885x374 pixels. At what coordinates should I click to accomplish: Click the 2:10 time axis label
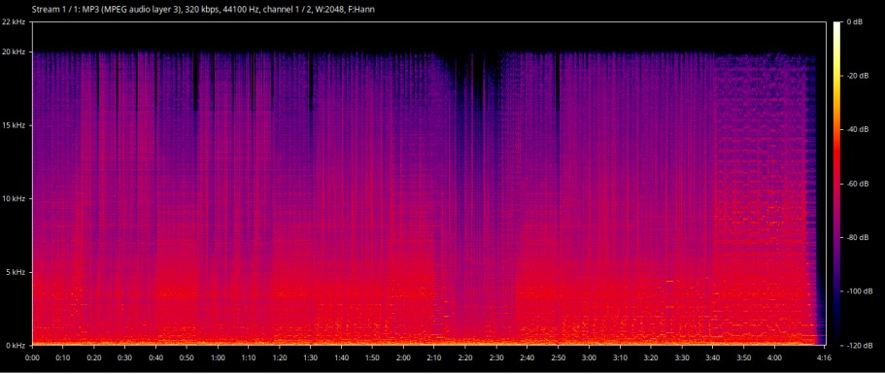click(434, 357)
